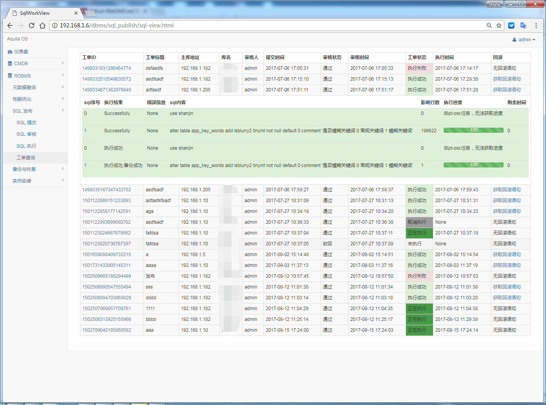Click 获取回滚语句 for the 11:03:20 row
This screenshot has width=546, height=405.
click(x=507, y=298)
